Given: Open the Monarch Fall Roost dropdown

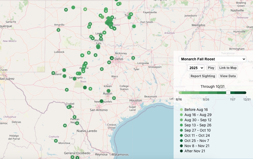Looking at the screenshot, I should 212,59.
